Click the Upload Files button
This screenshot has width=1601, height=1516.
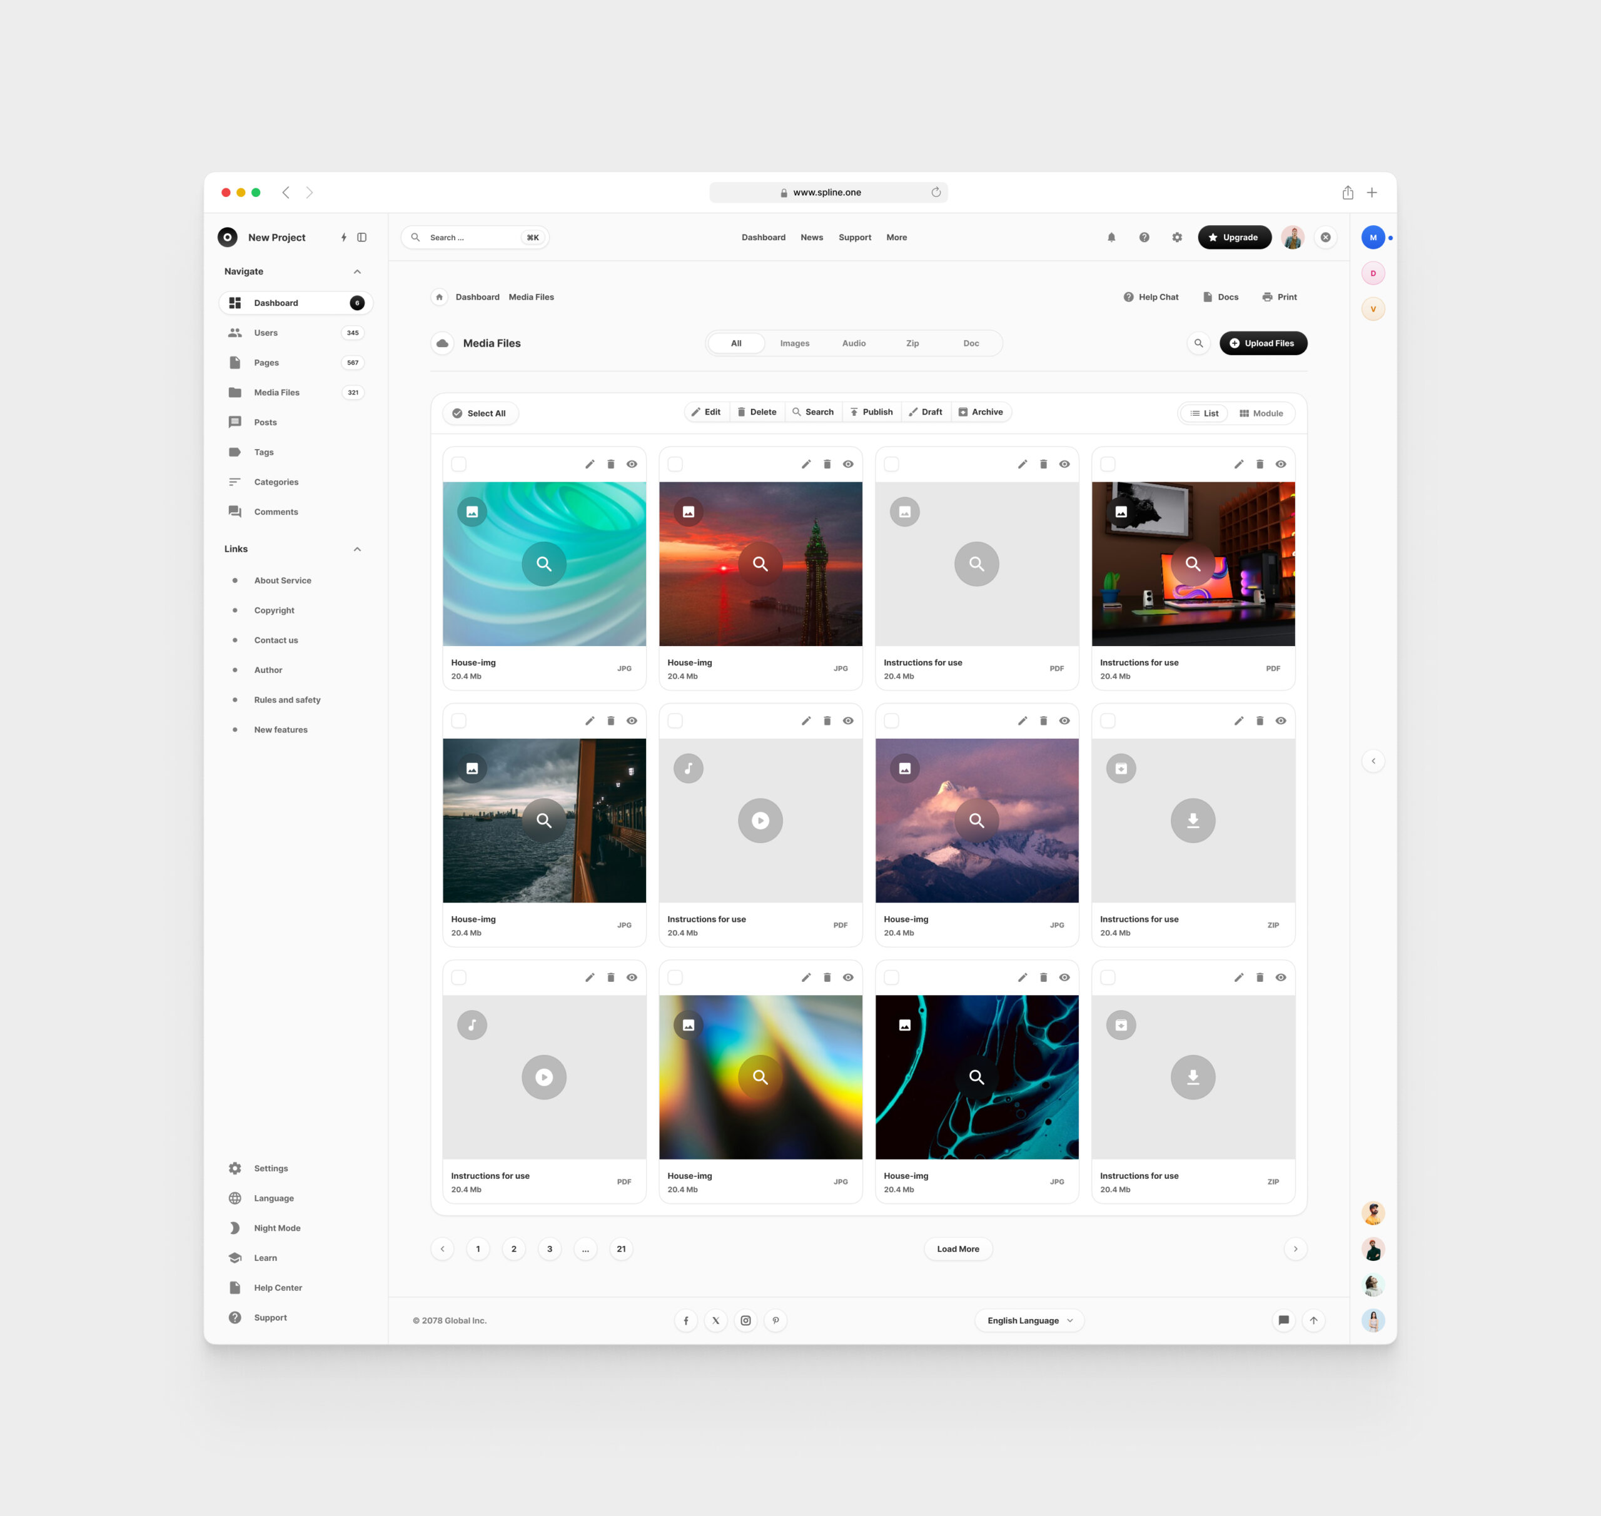point(1263,343)
